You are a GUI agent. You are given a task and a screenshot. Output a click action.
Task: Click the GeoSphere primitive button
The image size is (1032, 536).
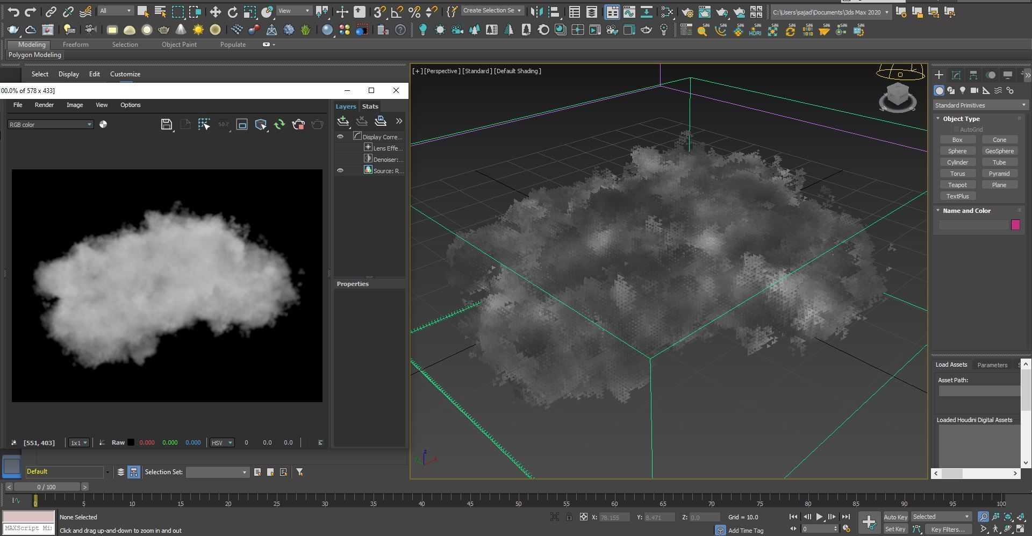coord(999,151)
